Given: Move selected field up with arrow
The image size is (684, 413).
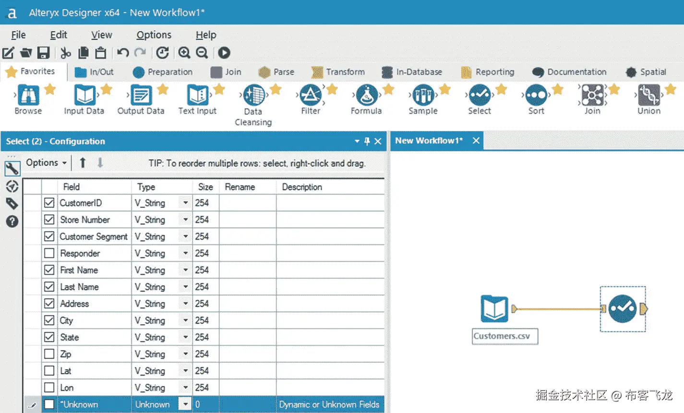Looking at the screenshot, I should [x=83, y=163].
